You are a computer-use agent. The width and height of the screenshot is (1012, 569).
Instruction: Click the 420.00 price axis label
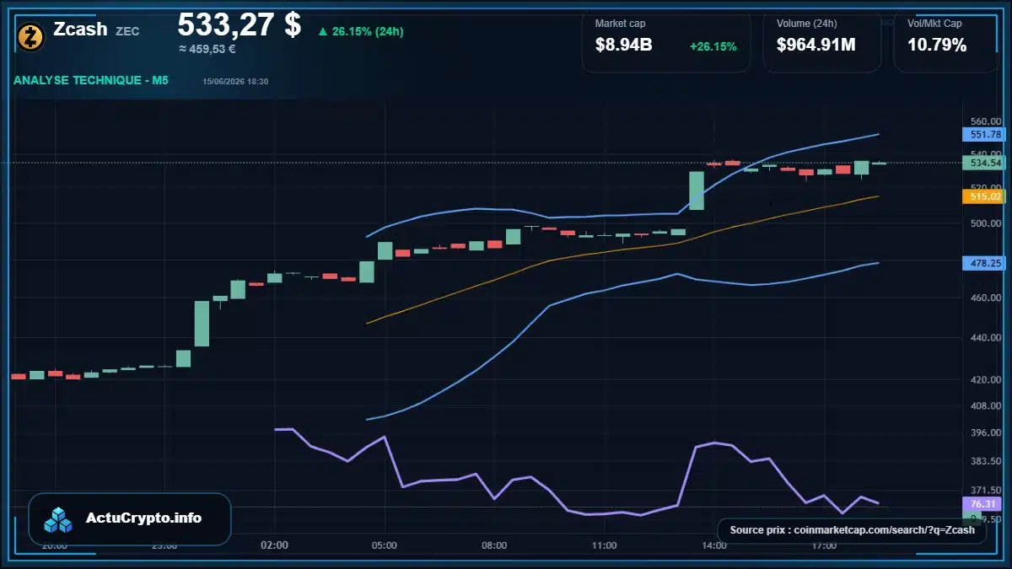click(x=985, y=379)
